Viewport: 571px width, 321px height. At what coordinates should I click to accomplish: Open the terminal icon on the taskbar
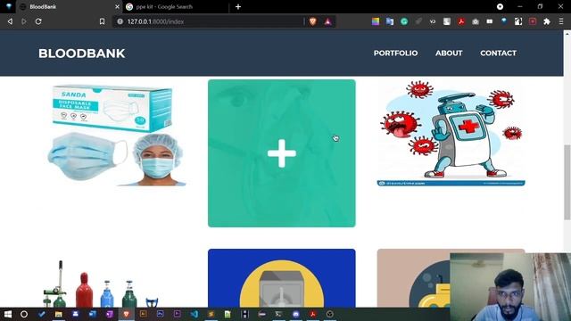point(278,314)
